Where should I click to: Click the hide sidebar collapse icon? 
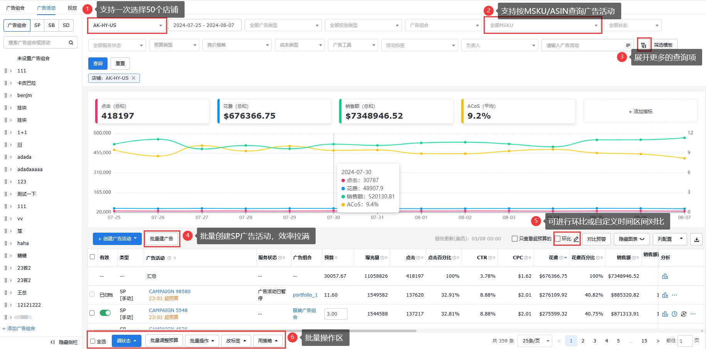tap(52, 342)
